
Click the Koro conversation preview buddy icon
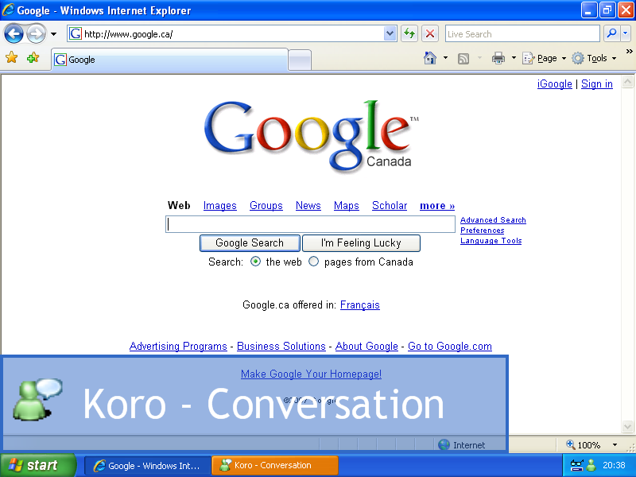pos(37,400)
